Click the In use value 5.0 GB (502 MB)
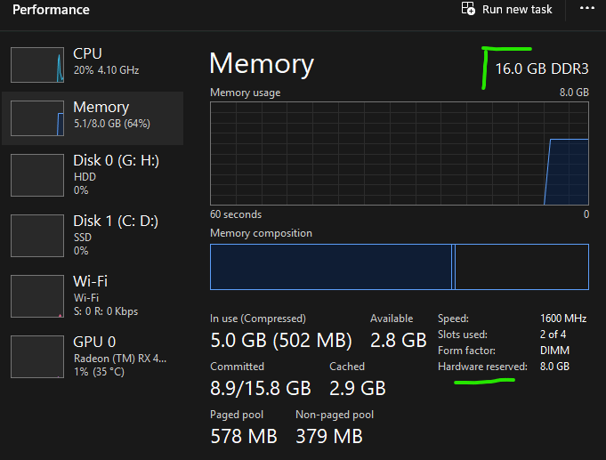Image resolution: width=606 pixels, height=460 pixels. tap(281, 341)
